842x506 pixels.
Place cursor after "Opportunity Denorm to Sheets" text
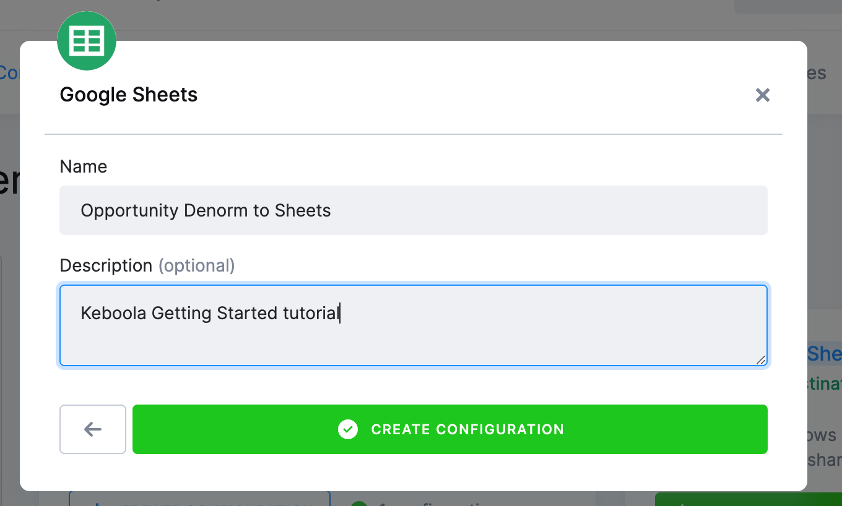click(332, 210)
